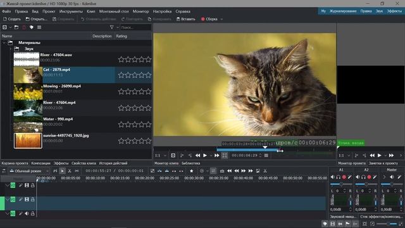Image resolution: width=405 pixels, height=228 pixels.
Task: Toggle video thumbnails icon in status bar
Action: click(333, 224)
